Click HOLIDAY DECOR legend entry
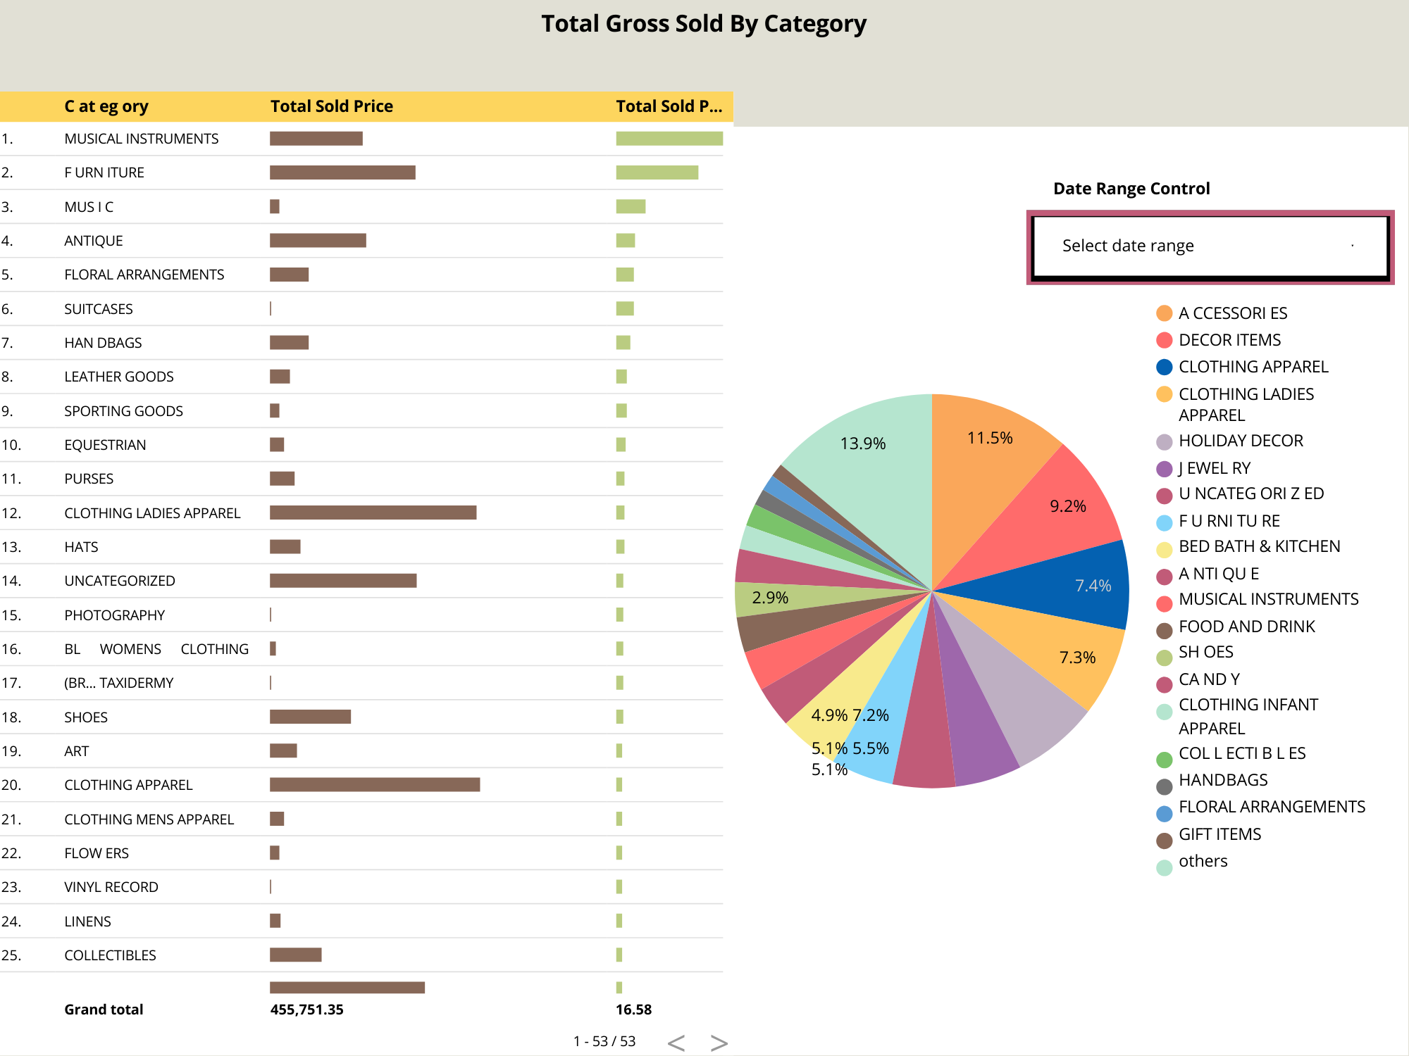This screenshot has width=1409, height=1056. tap(1240, 441)
